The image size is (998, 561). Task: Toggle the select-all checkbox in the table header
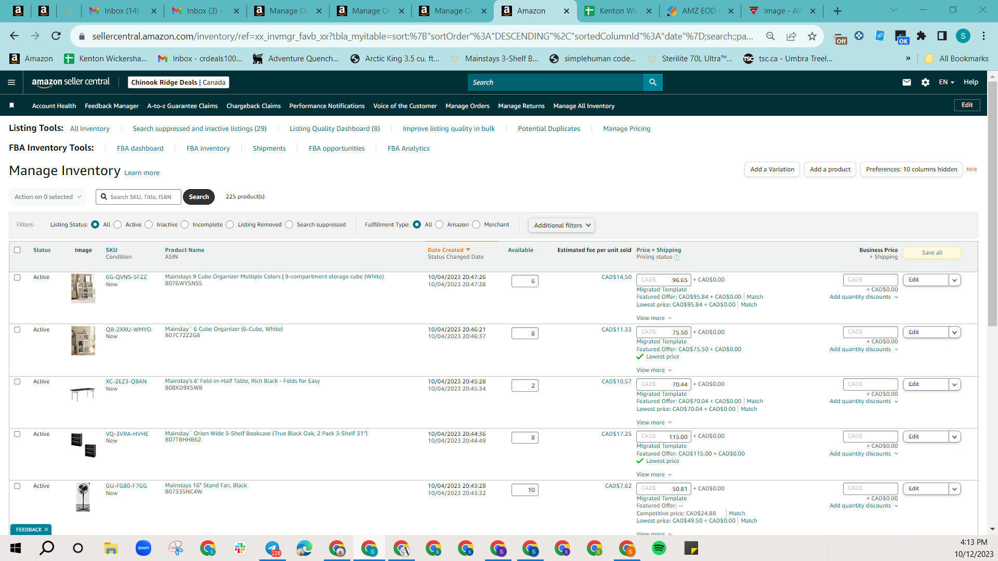pyautogui.click(x=17, y=250)
